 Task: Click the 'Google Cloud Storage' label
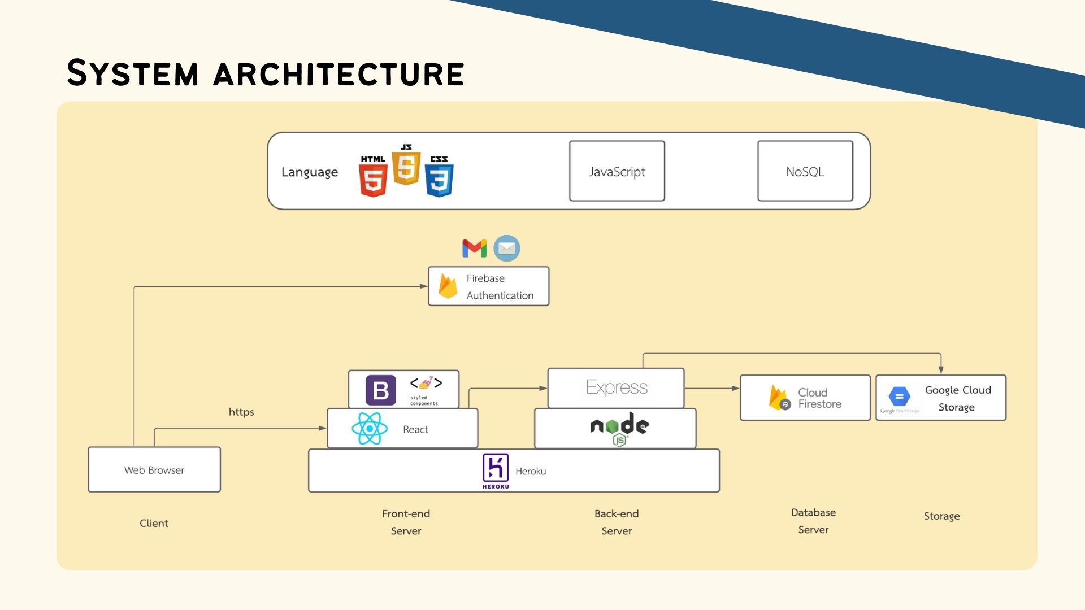(x=958, y=399)
